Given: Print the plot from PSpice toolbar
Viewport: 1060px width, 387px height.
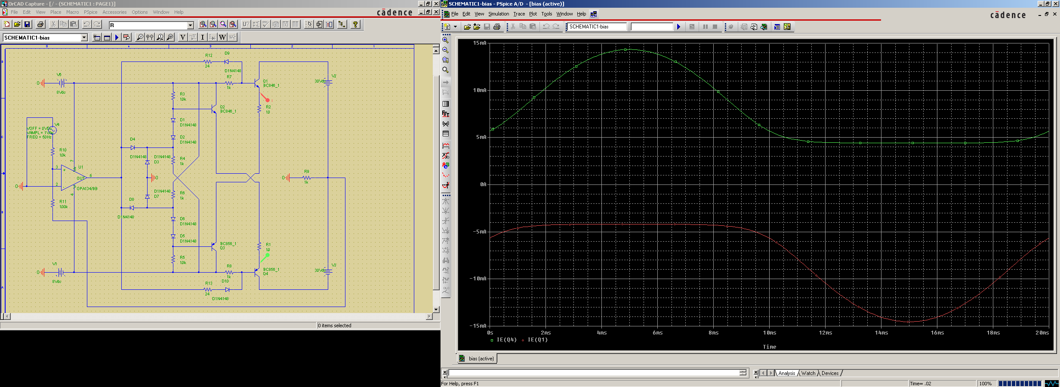Looking at the screenshot, I should (x=497, y=27).
